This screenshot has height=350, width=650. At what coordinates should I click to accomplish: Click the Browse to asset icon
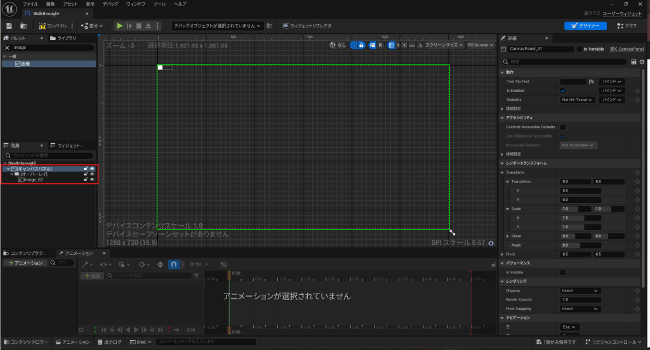[x=23, y=26]
